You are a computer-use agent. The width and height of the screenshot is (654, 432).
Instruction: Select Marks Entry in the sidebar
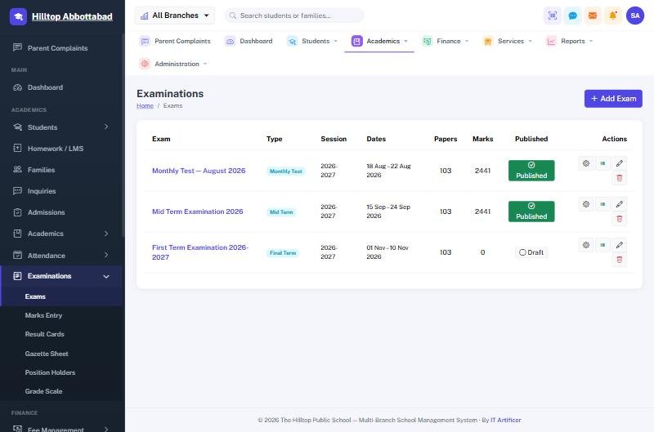pos(43,315)
